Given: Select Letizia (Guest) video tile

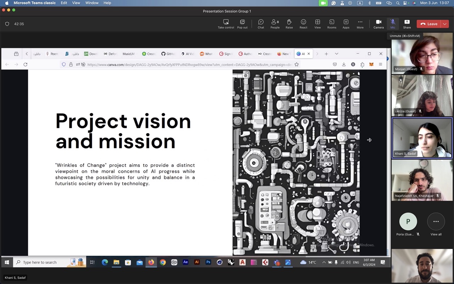Looking at the screenshot, I should click(422, 95).
